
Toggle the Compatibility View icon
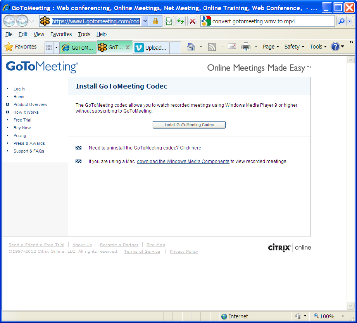169,21
